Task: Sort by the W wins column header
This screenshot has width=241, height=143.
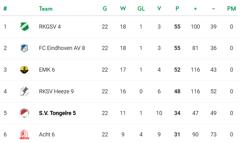Action: point(123,9)
